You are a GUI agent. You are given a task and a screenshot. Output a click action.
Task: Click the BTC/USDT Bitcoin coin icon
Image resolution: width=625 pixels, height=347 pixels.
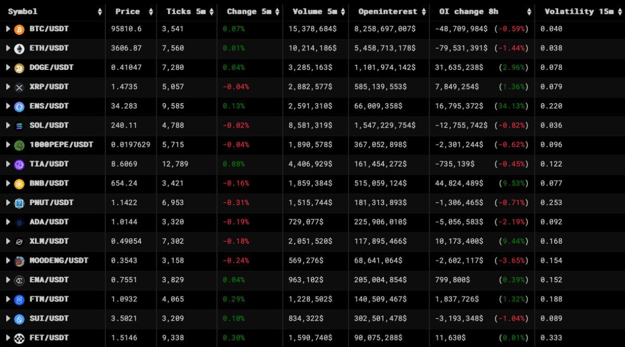point(19,29)
